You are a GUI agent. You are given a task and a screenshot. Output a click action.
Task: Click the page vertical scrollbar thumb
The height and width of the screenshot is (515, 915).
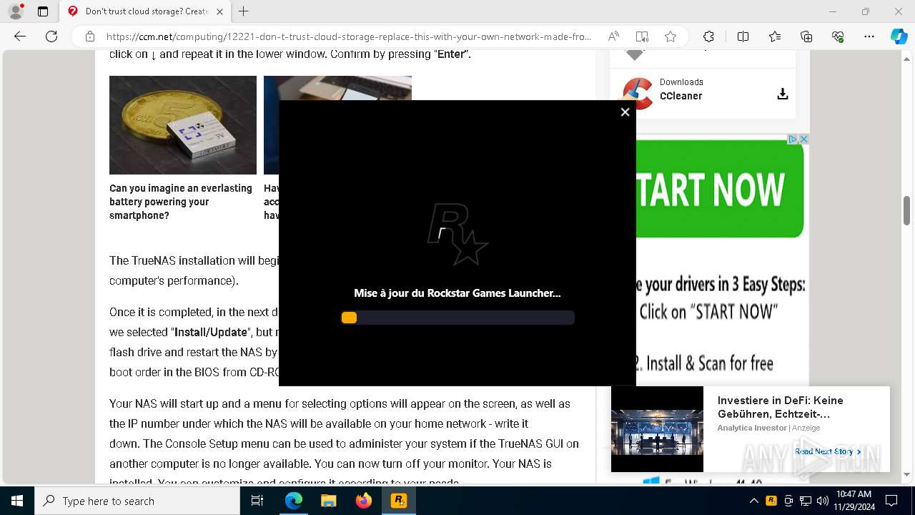pos(907,211)
